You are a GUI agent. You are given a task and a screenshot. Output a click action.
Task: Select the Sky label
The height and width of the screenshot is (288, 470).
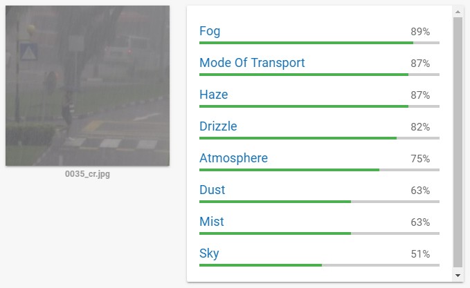209,253
